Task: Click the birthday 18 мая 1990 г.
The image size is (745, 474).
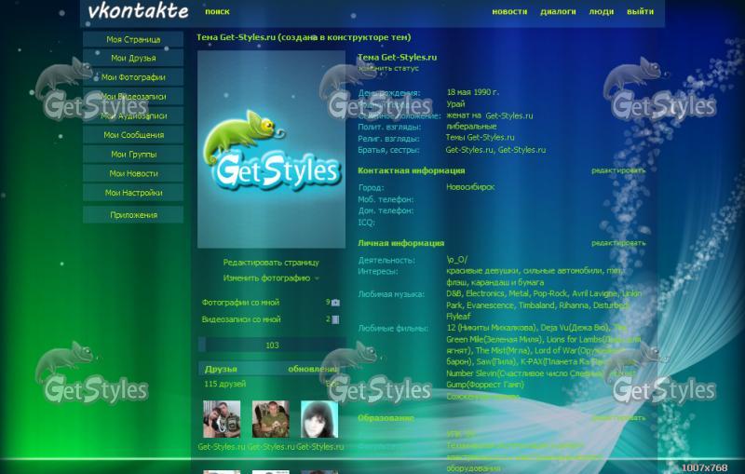Action: pyautogui.click(x=473, y=92)
